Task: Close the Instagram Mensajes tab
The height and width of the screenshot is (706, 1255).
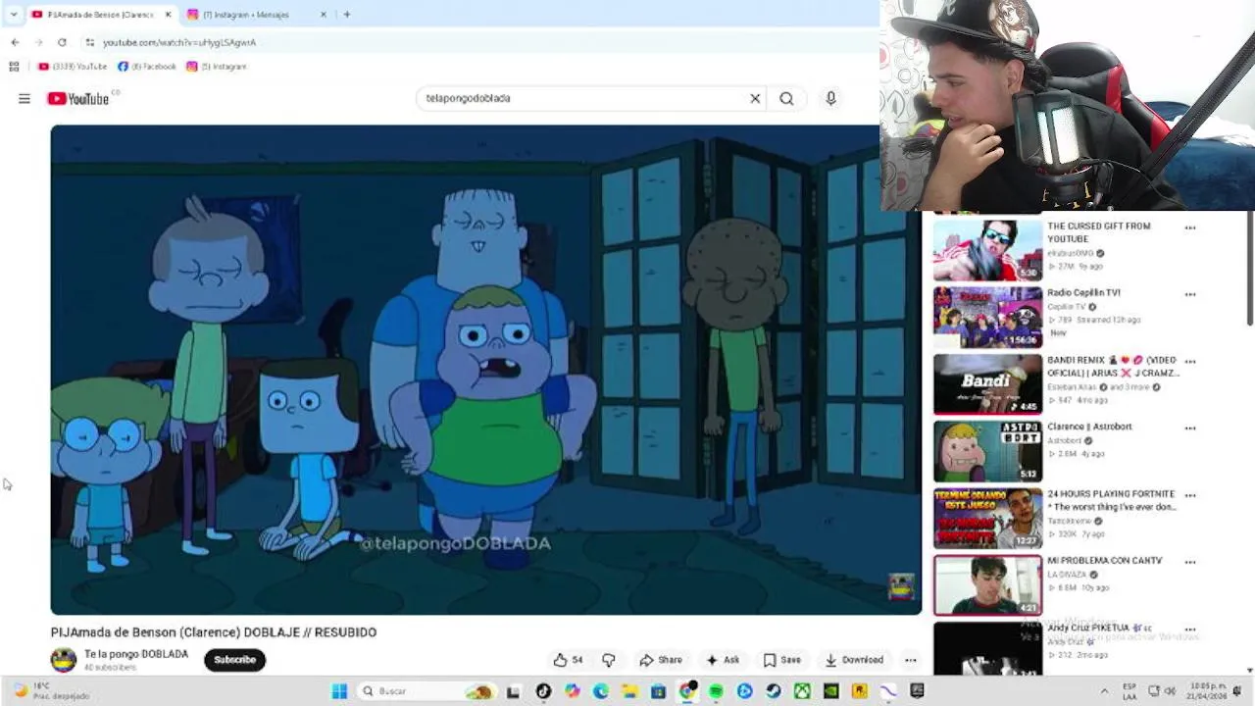Action: tap(324, 15)
